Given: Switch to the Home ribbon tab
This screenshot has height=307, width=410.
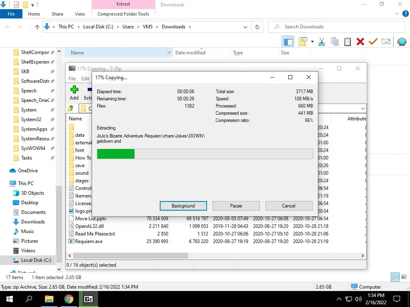Looking at the screenshot, I should click(34, 14).
